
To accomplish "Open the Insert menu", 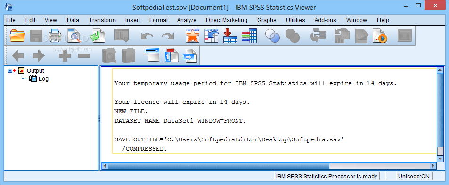I will point(132,20).
